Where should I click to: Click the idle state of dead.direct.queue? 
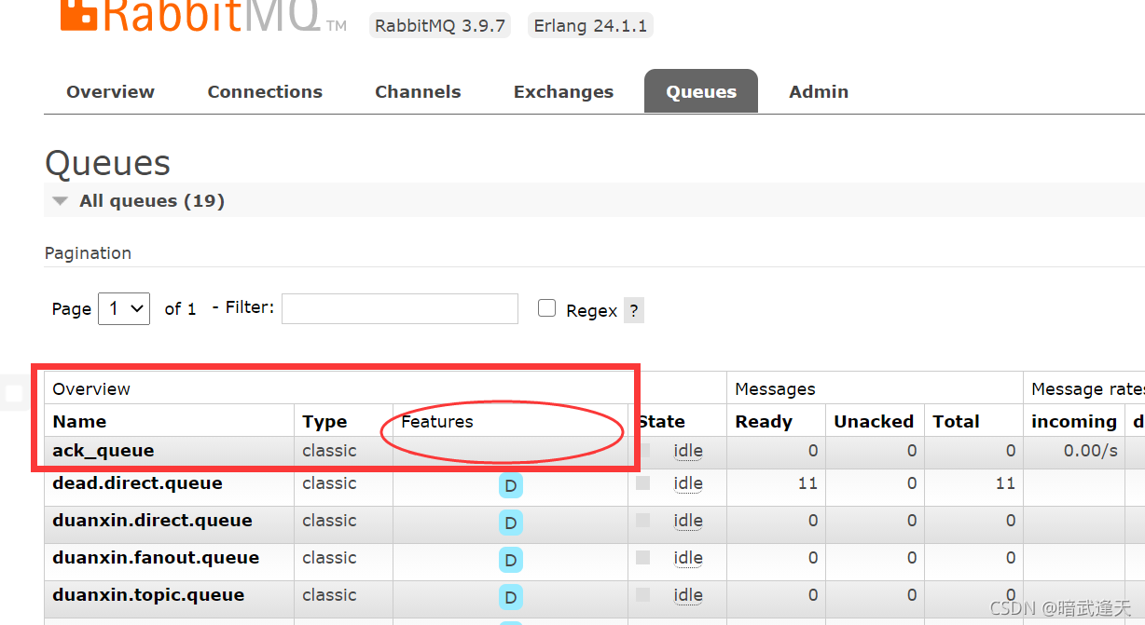click(x=688, y=483)
